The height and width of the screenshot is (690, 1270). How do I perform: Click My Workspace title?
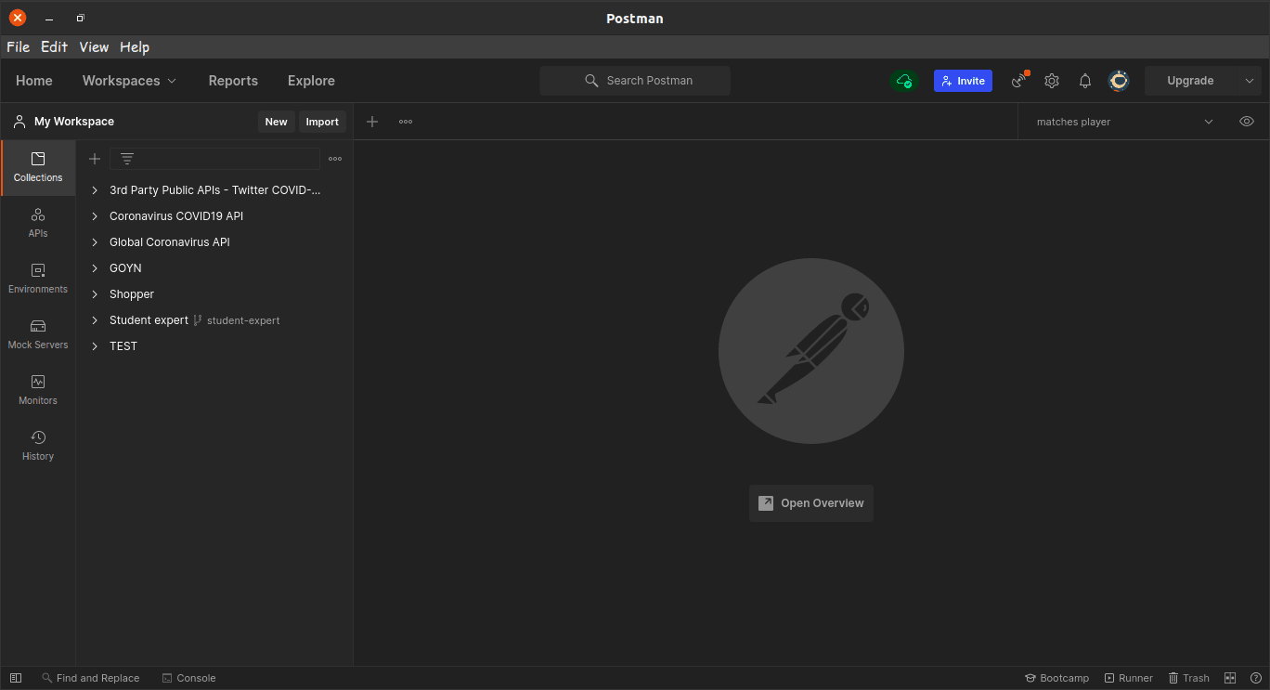pyautogui.click(x=74, y=122)
